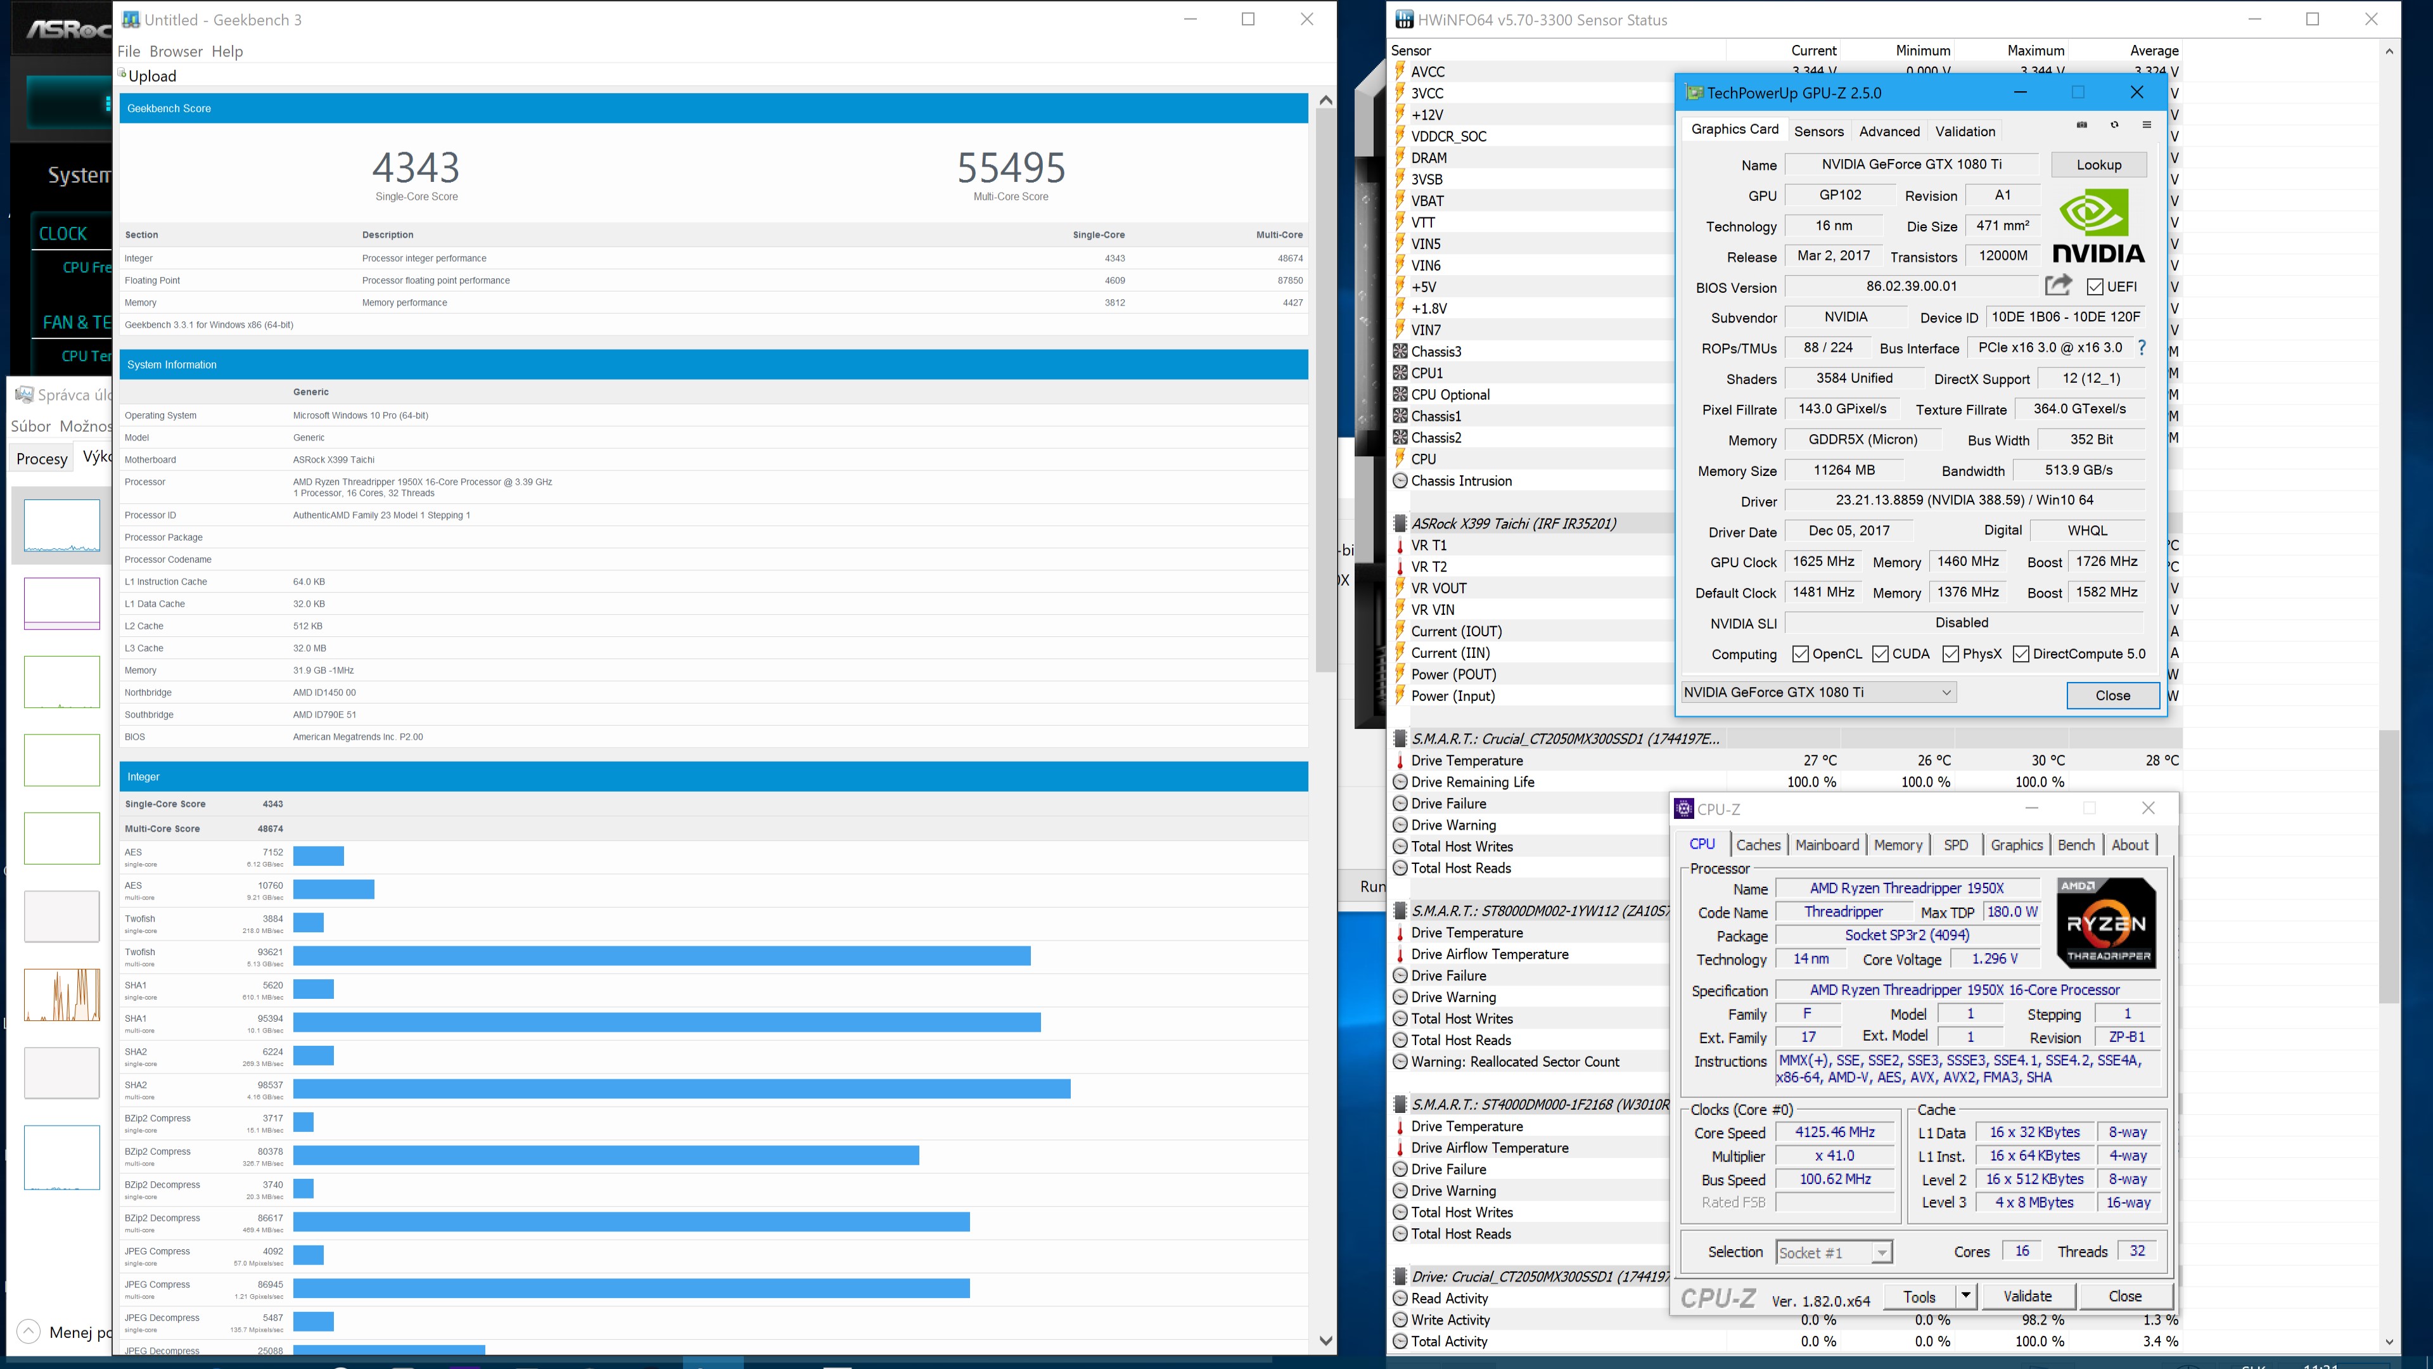
Task: Toggle the PhysX checkbox
Action: click(1950, 654)
